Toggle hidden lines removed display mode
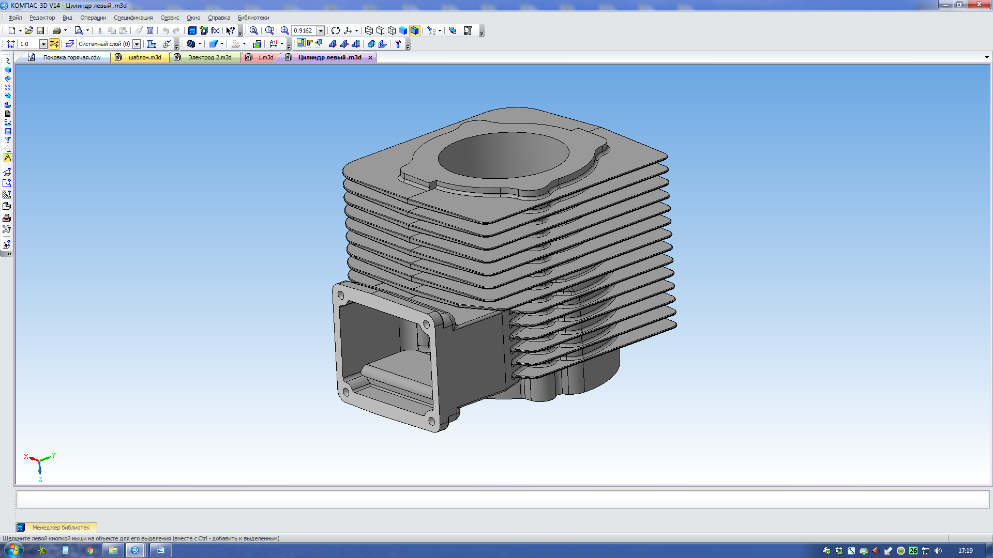Screen dimensions: 993x558 pos(380,30)
